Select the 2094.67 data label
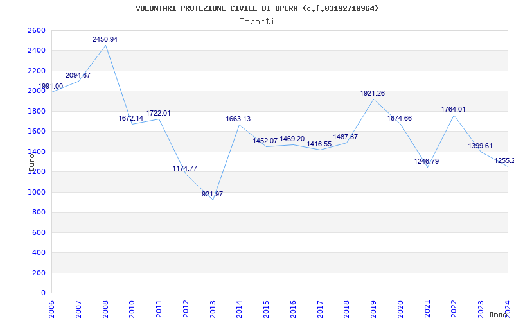The width and height of the screenshot is (514, 321). pos(78,75)
